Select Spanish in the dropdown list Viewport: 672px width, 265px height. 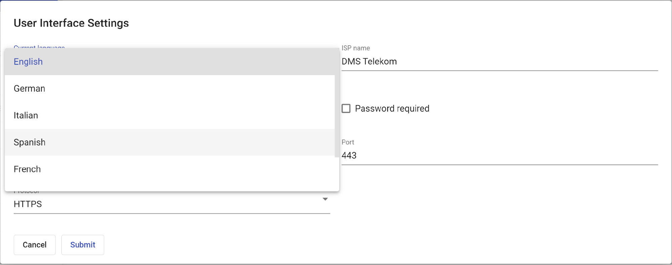(30, 142)
